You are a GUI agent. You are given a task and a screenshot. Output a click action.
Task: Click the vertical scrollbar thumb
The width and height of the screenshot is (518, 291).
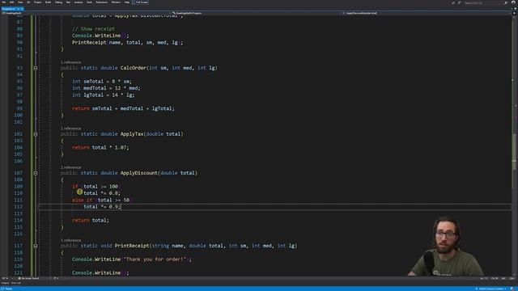tap(514, 152)
